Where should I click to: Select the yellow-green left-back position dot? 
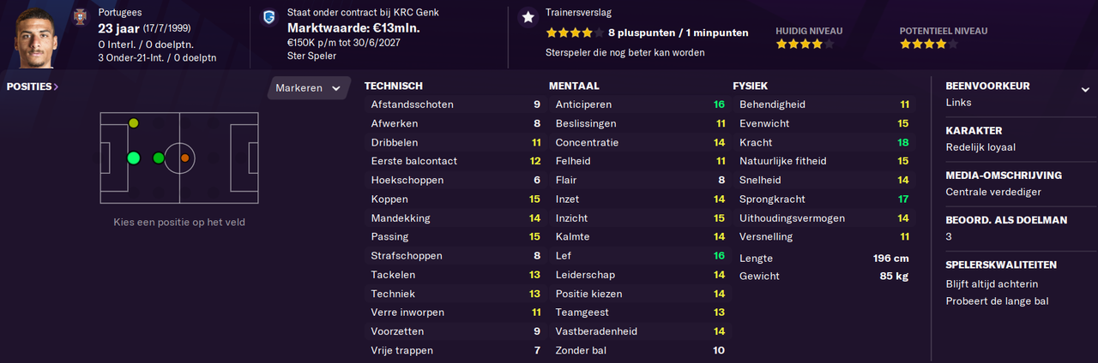pos(133,123)
